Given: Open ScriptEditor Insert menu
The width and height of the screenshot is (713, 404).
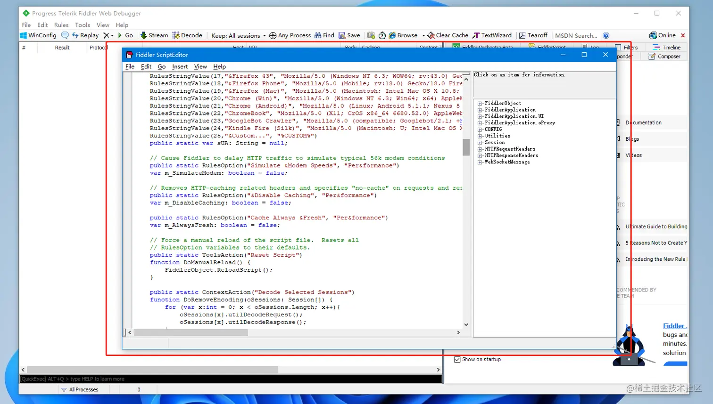Looking at the screenshot, I should tap(180, 66).
